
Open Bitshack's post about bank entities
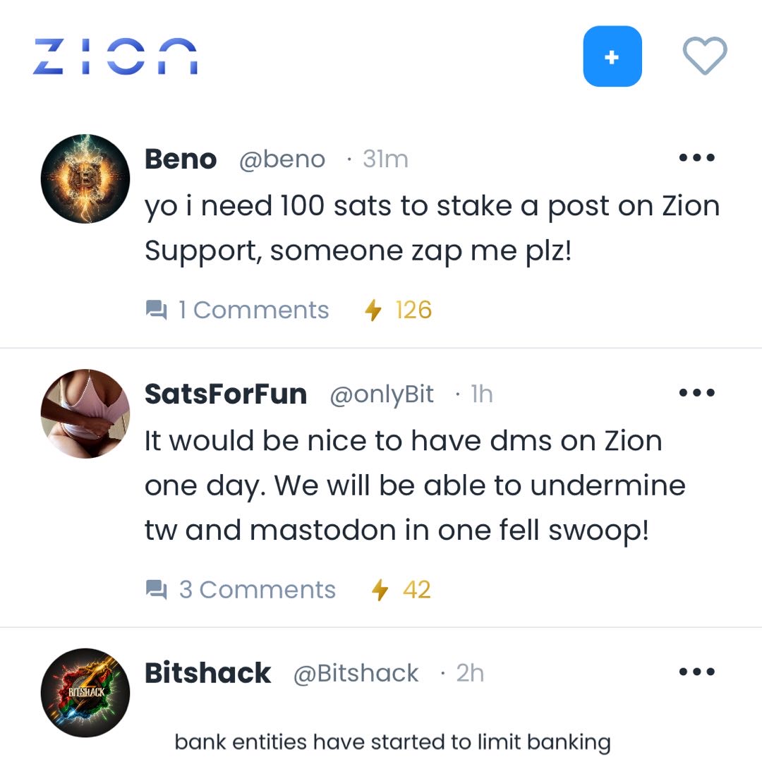tap(392, 742)
